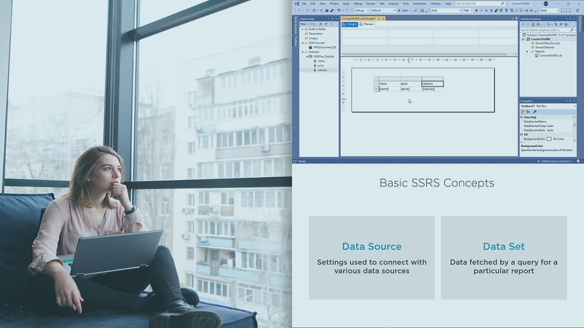This screenshot has height=328, width=584.
Task: Click the notifications bell in the status bar
Action: (578, 161)
